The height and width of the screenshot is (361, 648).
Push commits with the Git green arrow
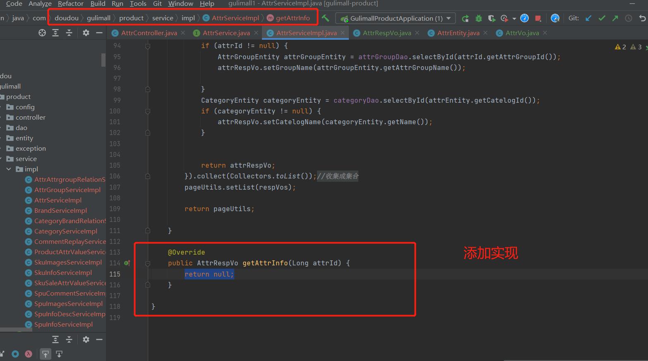(x=615, y=18)
